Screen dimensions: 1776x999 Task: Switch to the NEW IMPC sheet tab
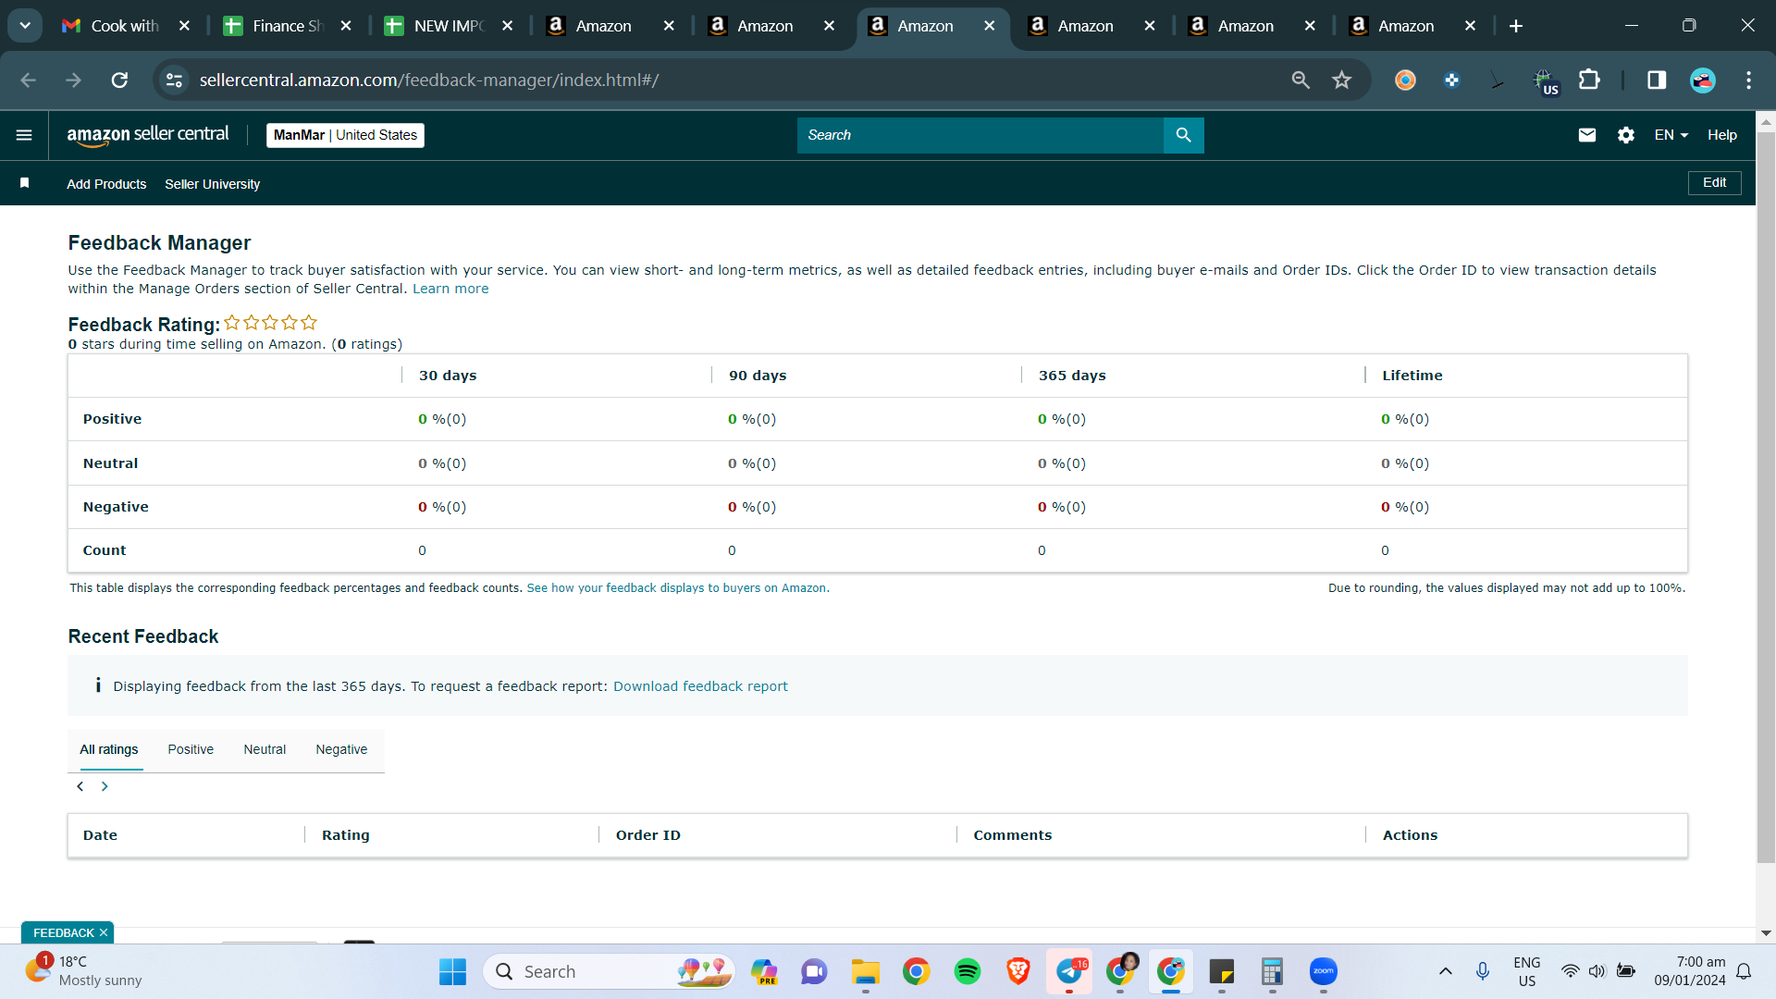[448, 26]
